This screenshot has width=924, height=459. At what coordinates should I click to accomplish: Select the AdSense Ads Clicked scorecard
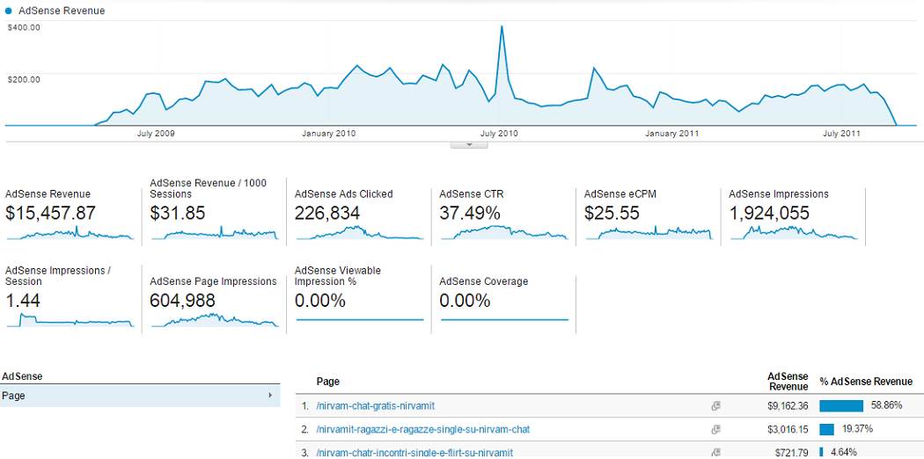(359, 215)
